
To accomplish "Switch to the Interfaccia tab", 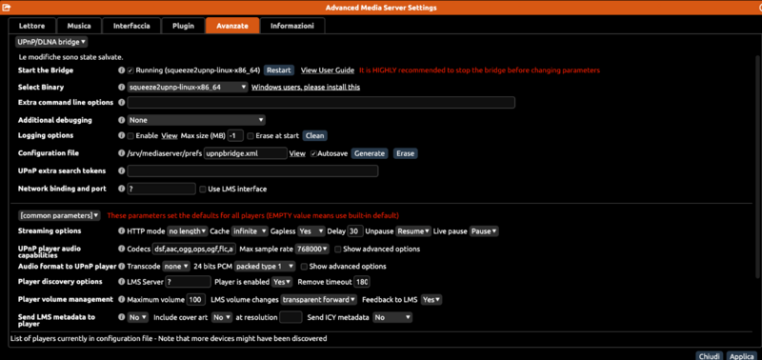I will [x=131, y=26].
